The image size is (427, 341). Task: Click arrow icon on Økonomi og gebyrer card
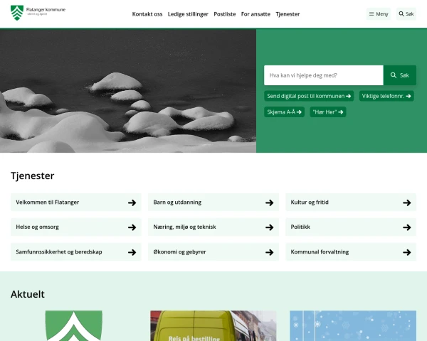click(x=270, y=252)
